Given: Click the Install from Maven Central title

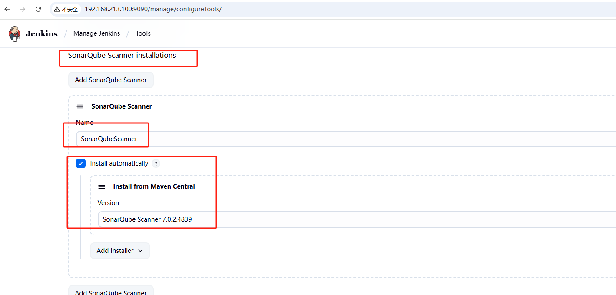Looking at the screenshot, I should pos(154,186).
